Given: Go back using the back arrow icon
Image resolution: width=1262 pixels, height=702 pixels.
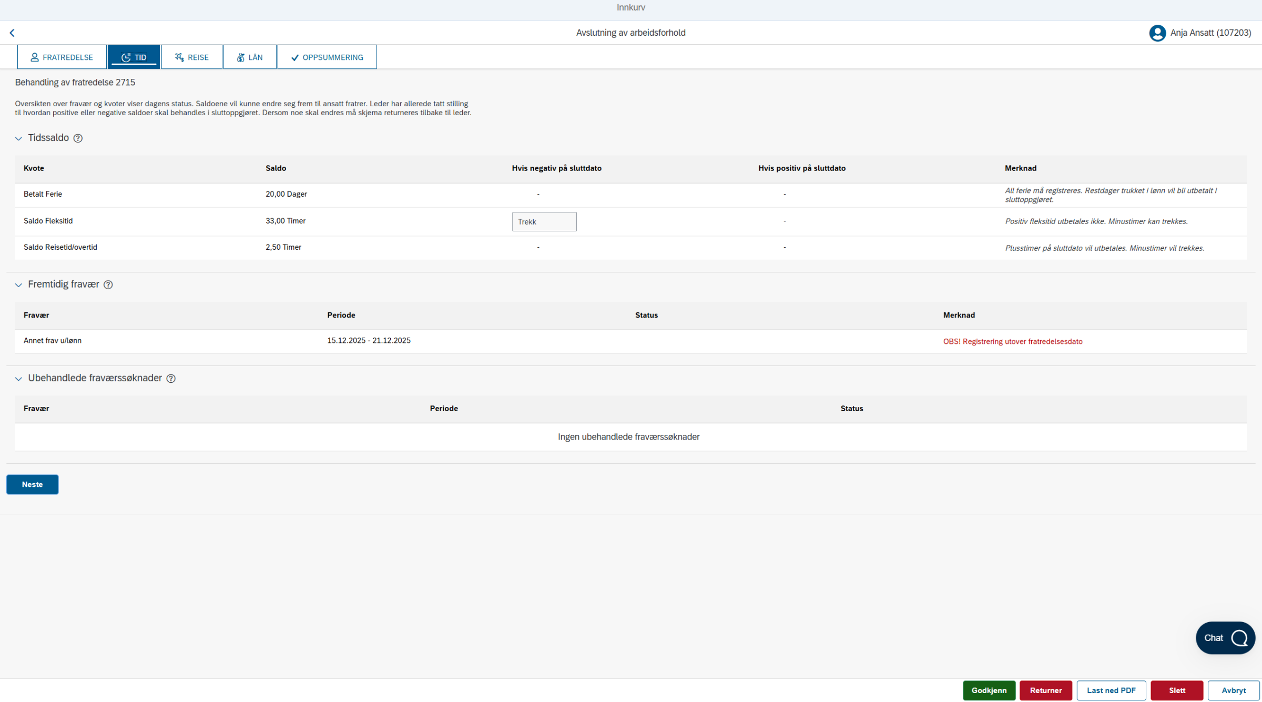Looking at the screenshot, I should click(x=12, y=33).
